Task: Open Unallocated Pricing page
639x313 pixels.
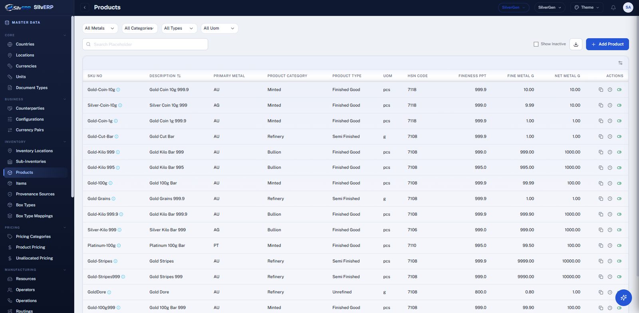Action: (x=34, y=258)
